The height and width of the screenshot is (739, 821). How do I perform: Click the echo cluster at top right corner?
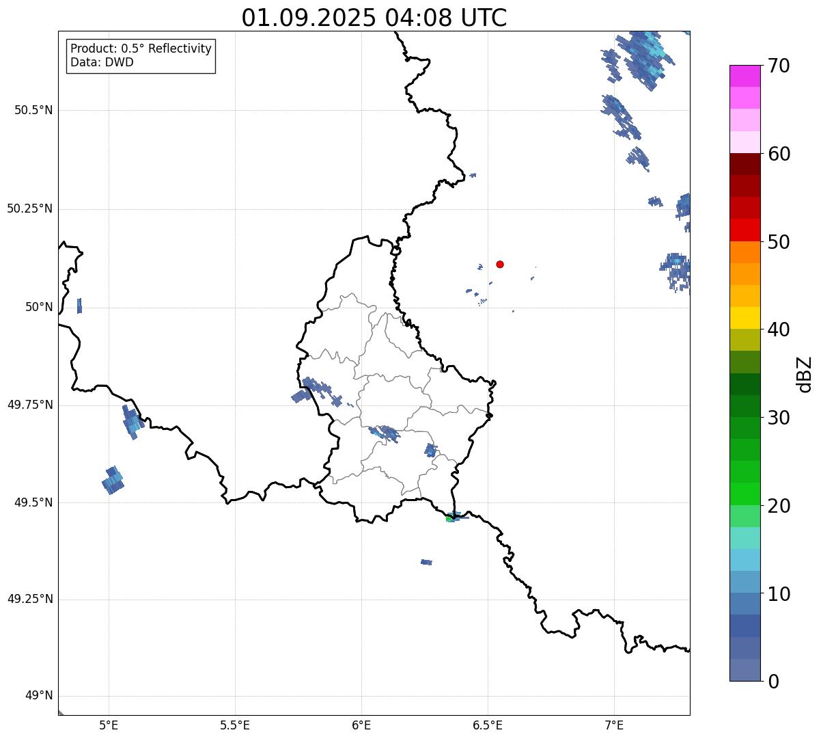(637, 59)
